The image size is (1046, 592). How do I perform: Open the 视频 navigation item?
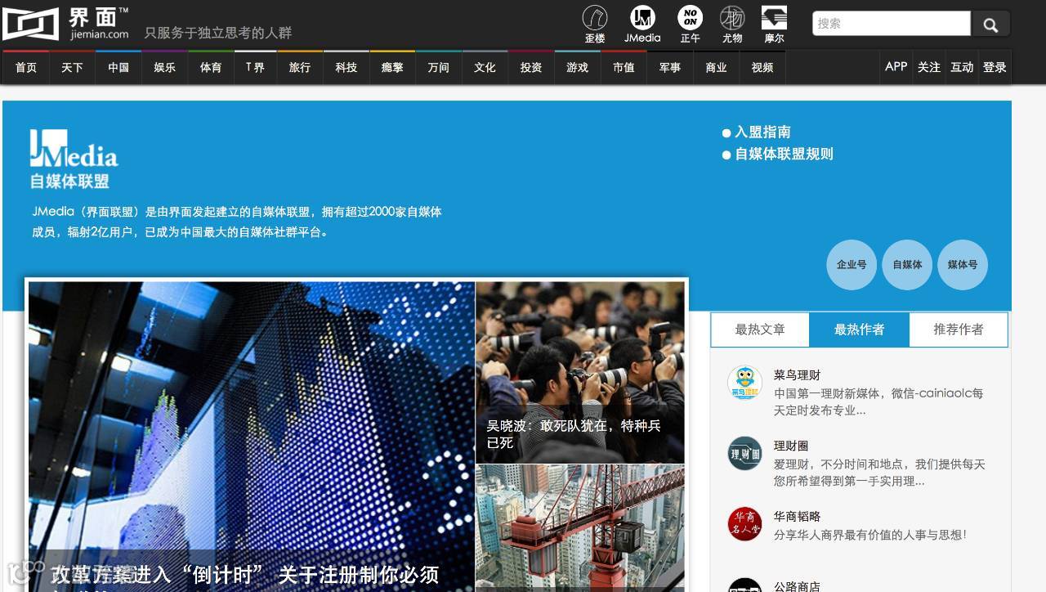tap(762, 68)
